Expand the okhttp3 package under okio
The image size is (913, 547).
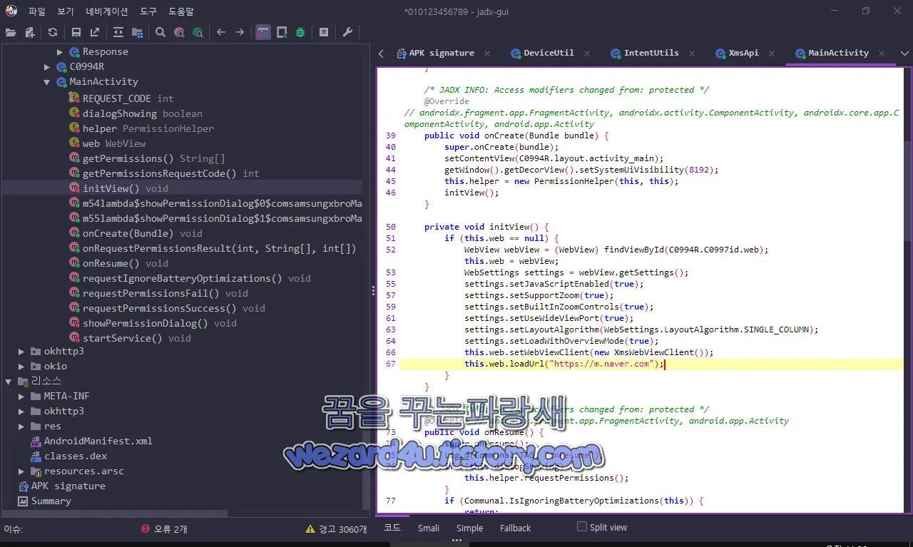click(21, 352)
